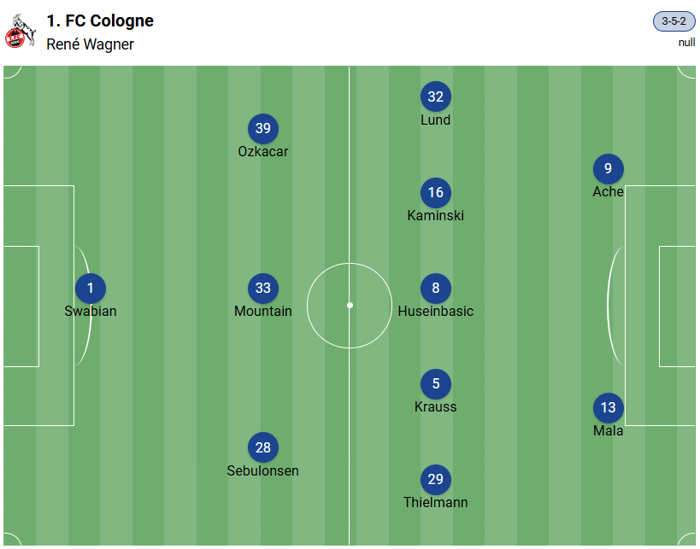Click coach name René Wagner
700x549 pixels.
(x=90, y=44)
